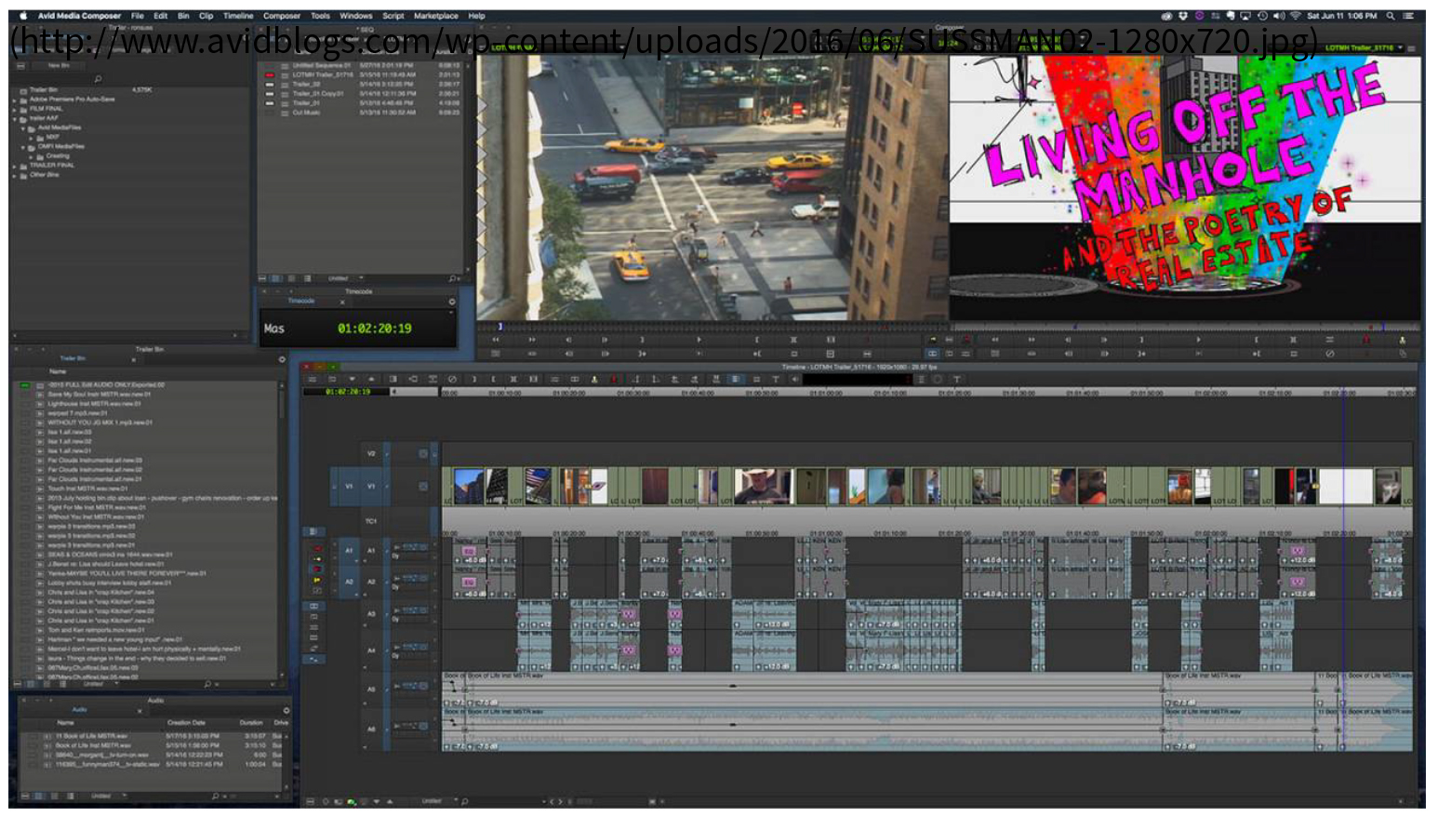1438x817 pixels.
Task: Click the search magnifier in the project window
Action: [x=98, y=79]
